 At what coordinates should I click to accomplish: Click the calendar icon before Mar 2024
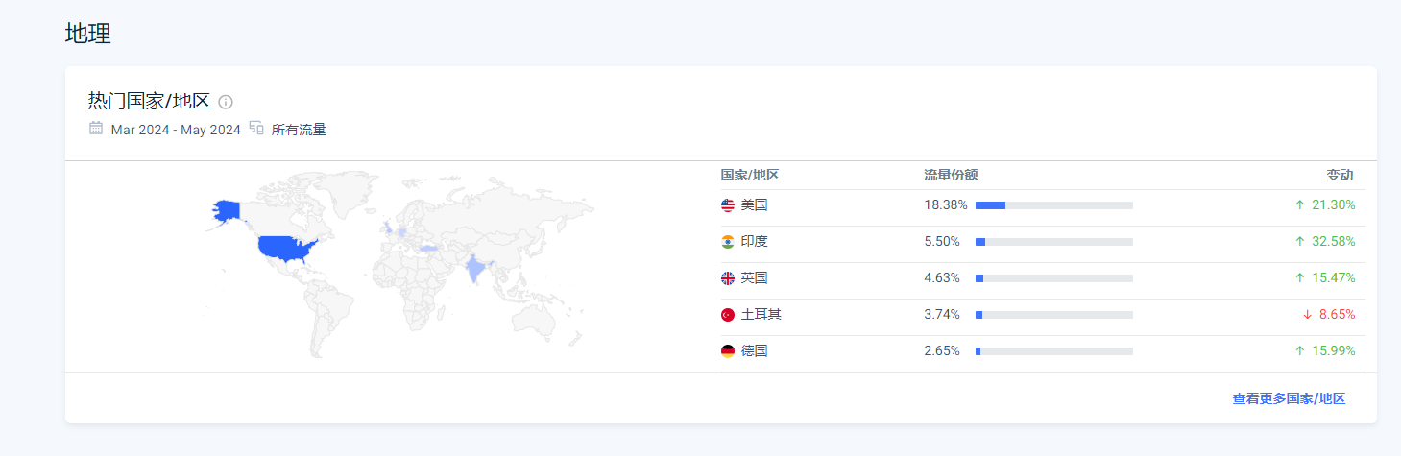tap(96, 129)
